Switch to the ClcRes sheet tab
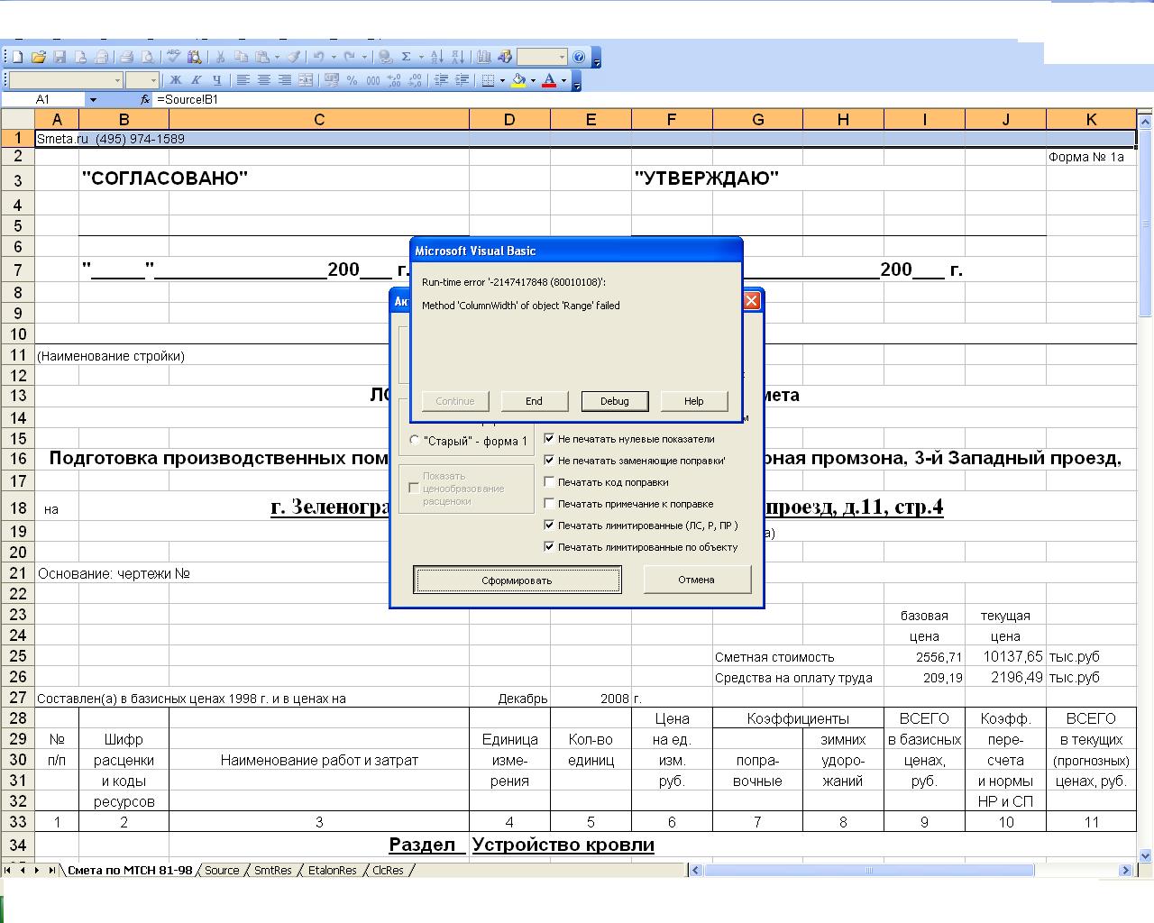Screen dimensions: 1154x923 [388, 870]
